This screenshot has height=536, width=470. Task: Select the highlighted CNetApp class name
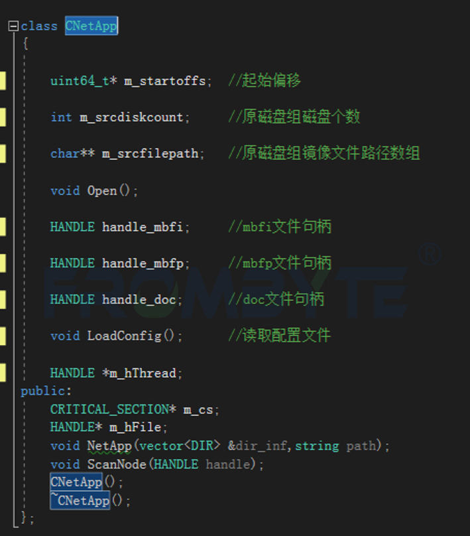point(91,26)
